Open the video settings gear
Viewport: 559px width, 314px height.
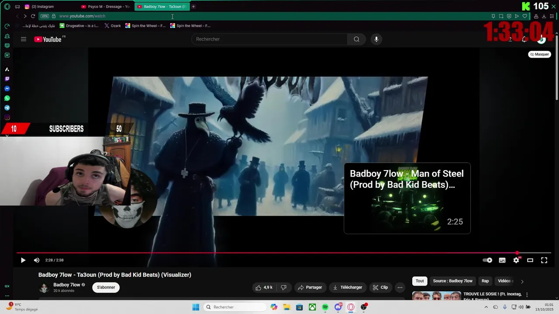(516, 260)
